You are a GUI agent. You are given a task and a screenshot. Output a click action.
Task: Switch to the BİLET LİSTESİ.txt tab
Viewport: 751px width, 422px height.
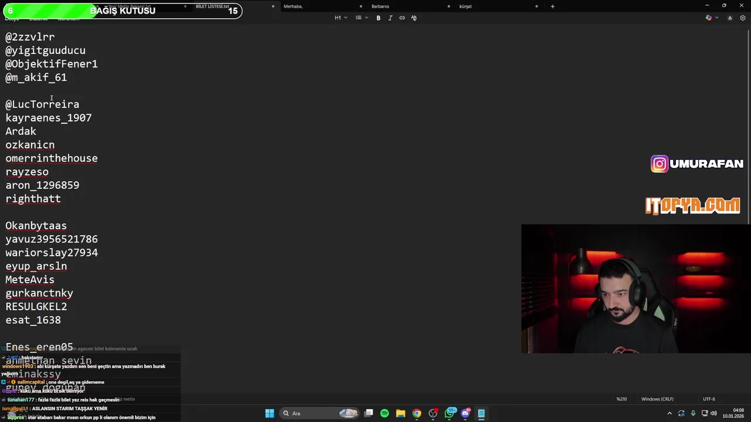[212, 6]
